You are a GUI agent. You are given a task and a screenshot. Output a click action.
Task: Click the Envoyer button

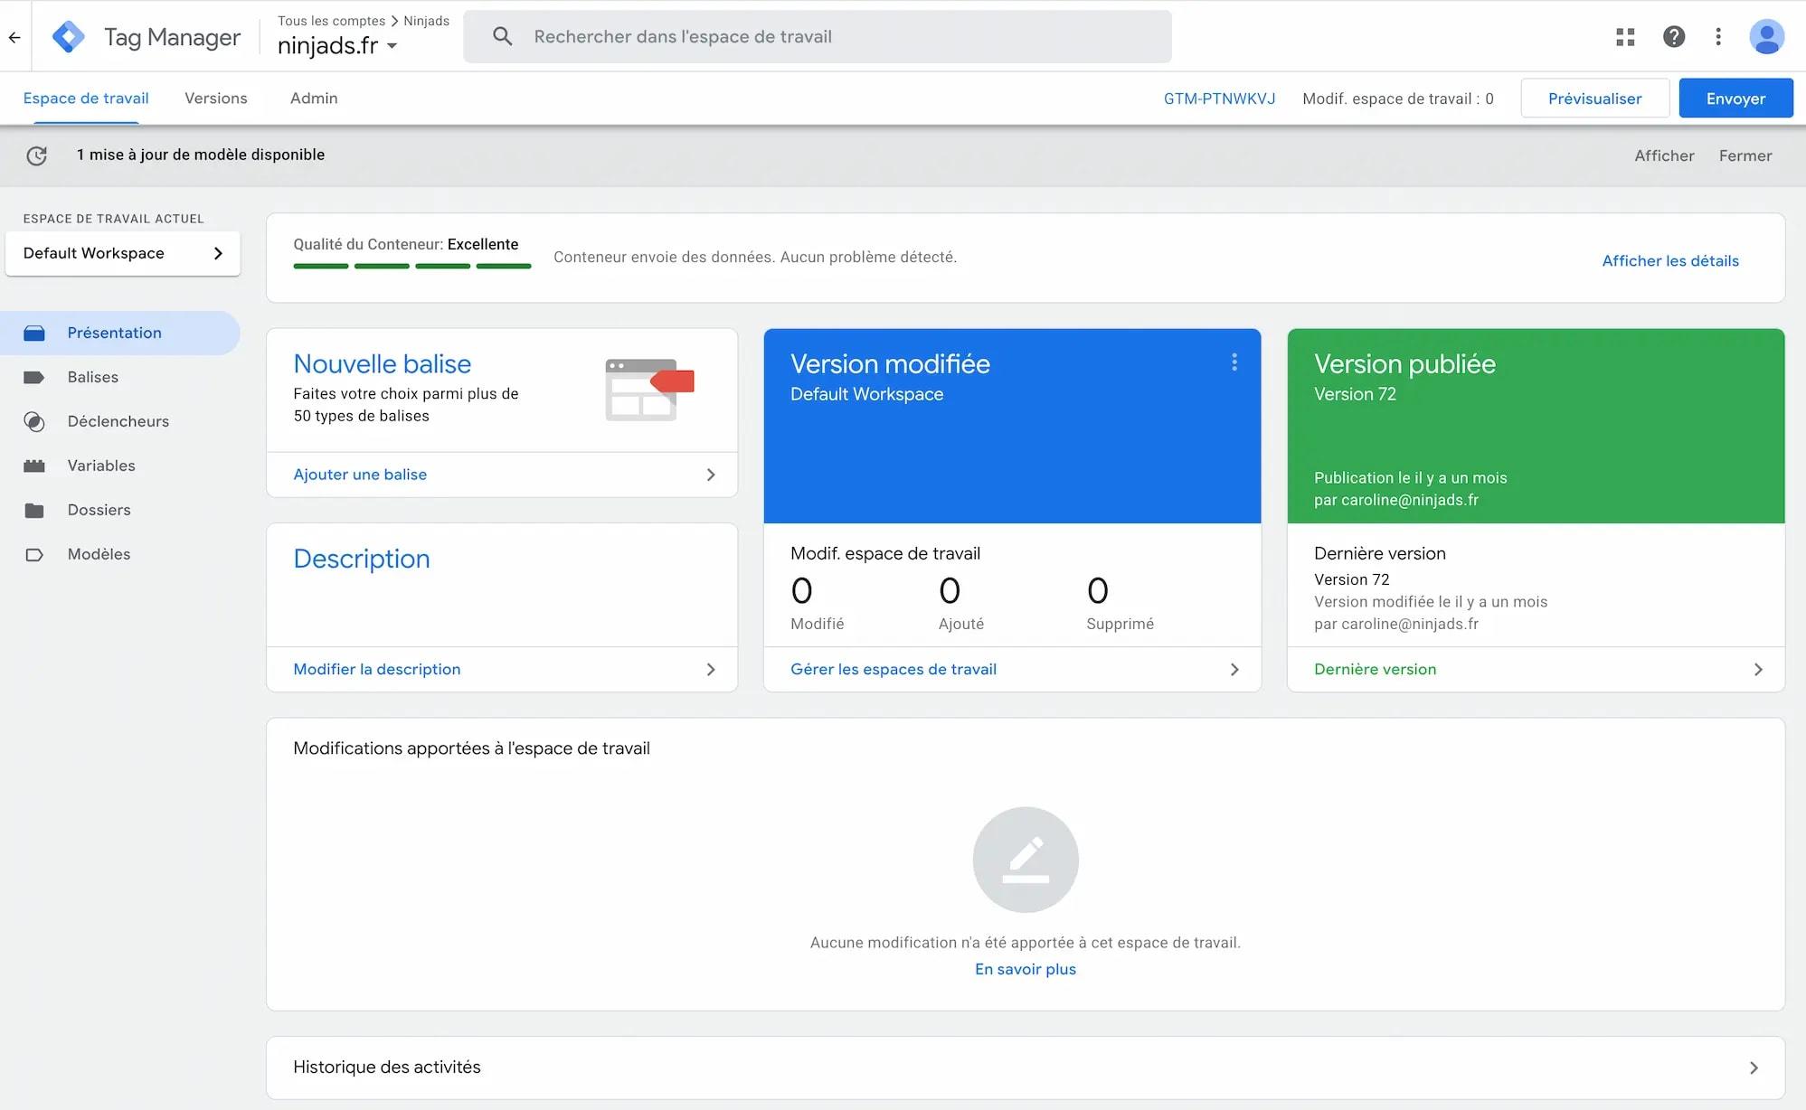pyautogui.click(x=1735, y=98)
